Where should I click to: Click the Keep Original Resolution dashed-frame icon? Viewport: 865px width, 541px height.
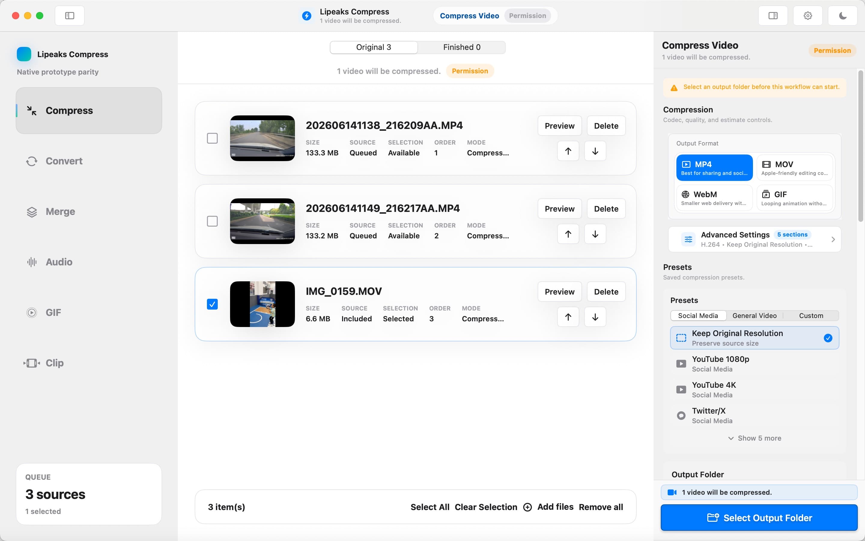pos(681,338)
